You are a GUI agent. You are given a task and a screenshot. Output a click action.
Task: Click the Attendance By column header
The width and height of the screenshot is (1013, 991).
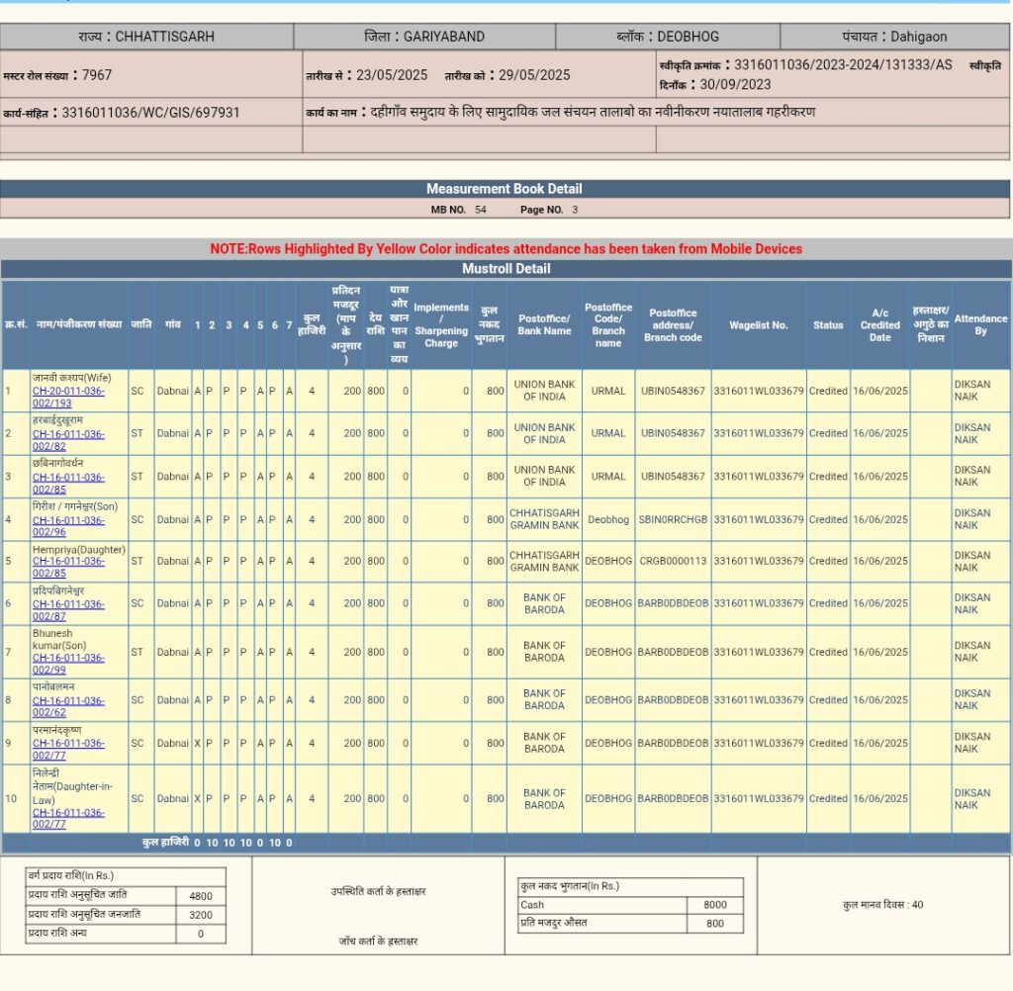pos(980,325)
